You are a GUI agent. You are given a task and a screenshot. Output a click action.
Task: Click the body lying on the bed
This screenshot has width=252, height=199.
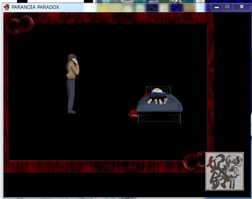coord(158,96)
